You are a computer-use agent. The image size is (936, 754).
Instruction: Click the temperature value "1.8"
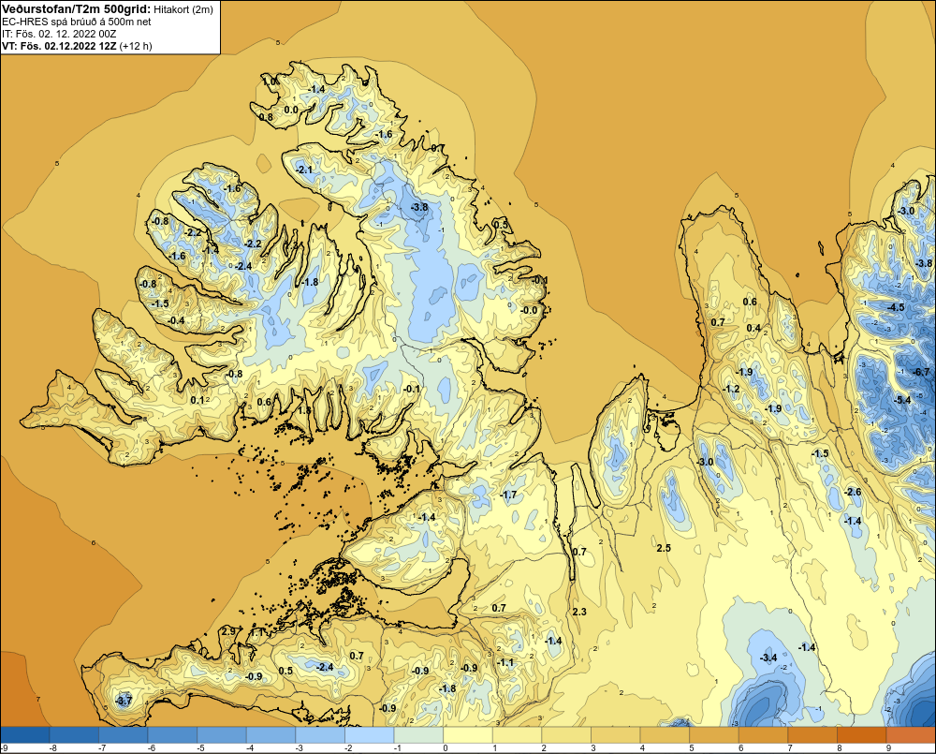(x=304, y=410)
